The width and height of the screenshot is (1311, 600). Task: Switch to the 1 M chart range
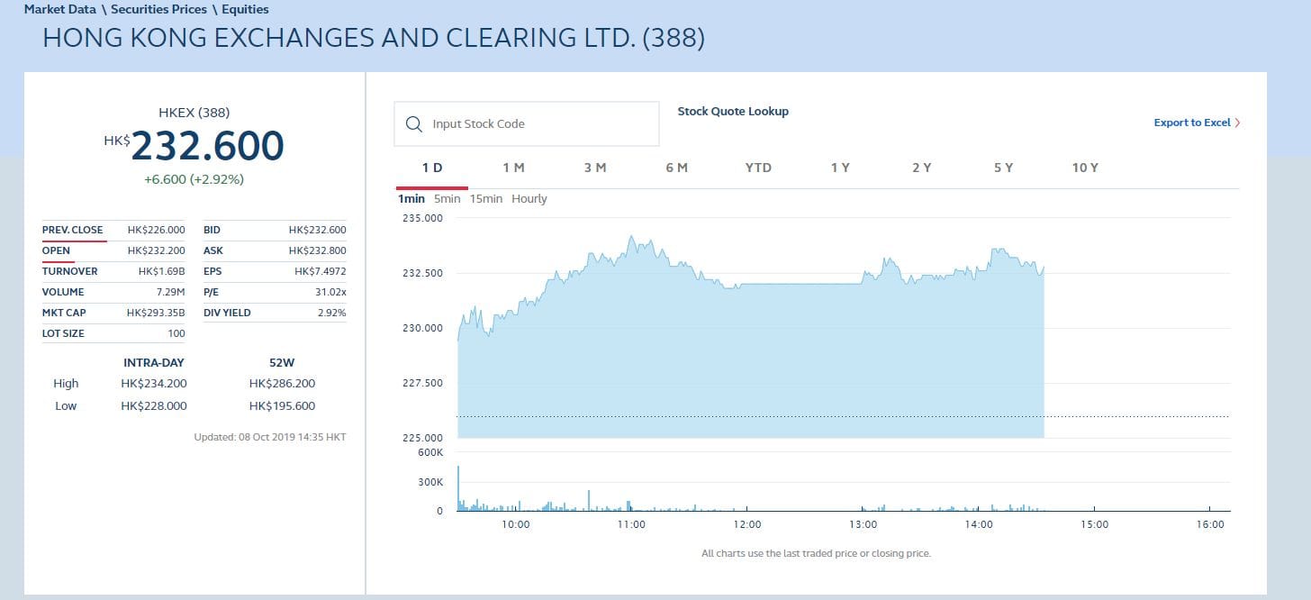pos(513,168)
